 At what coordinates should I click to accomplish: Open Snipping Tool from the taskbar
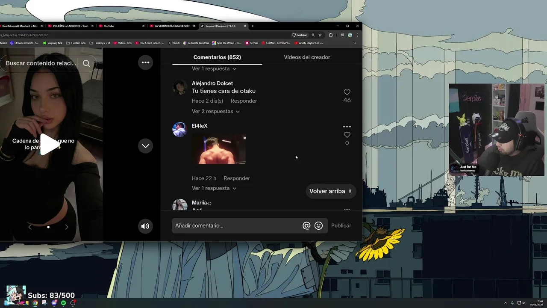[x=44, y=303]
